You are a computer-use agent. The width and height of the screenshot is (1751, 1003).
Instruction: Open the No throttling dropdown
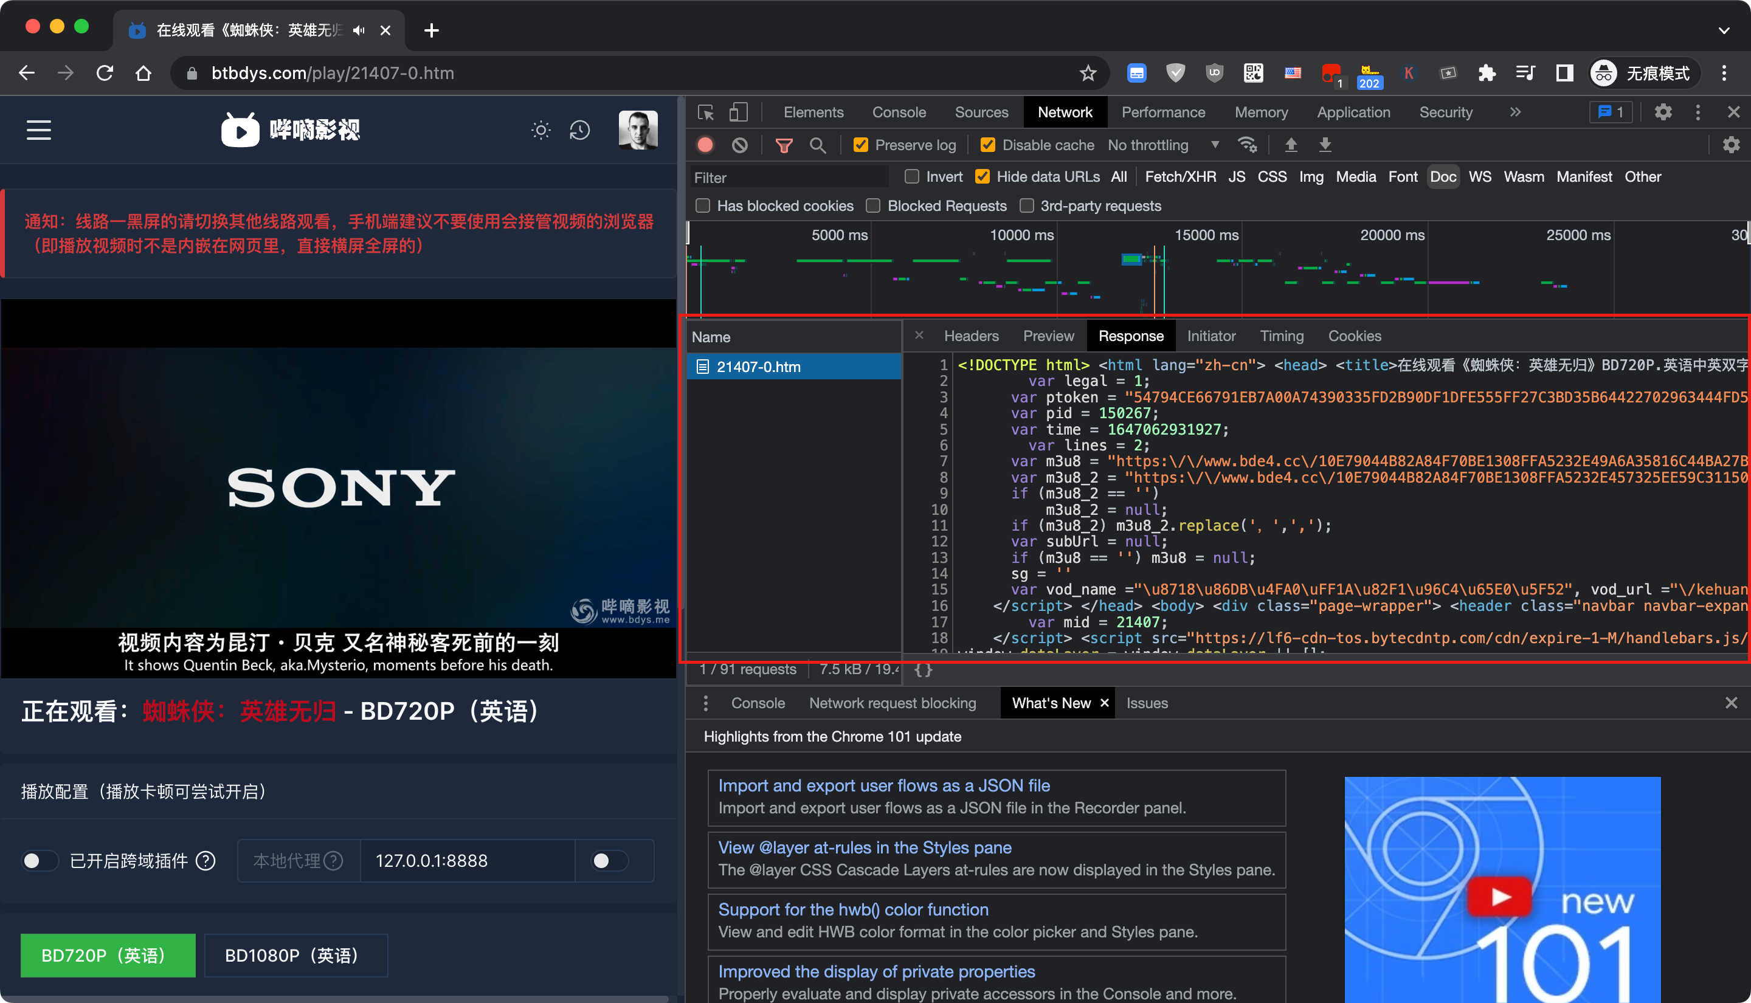click(x=1164, y=145)
